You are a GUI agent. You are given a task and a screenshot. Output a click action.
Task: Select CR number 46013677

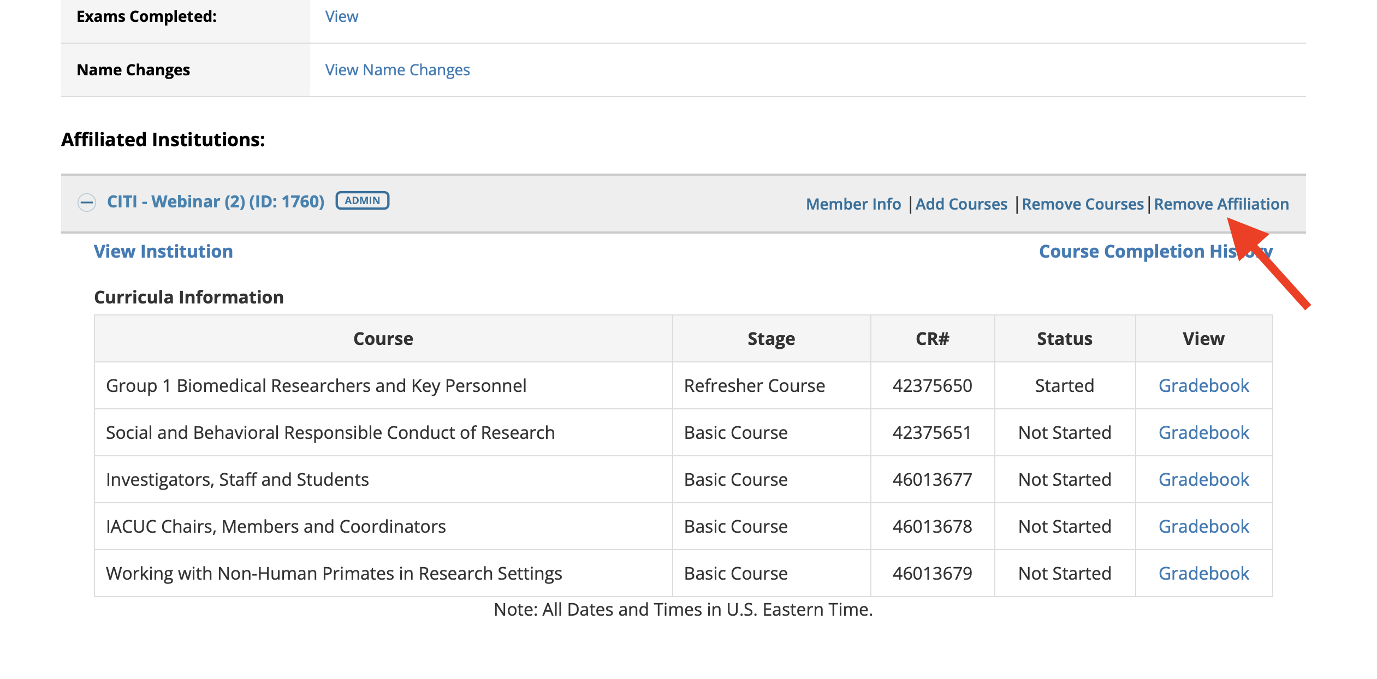(x=933, y=479)
